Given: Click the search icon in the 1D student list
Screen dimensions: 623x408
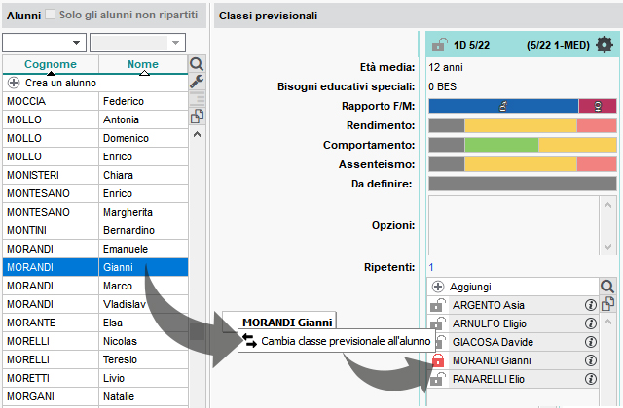Looking at the screenshot, I should click(x=607, y=286).
